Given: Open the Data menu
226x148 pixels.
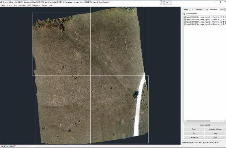Looking at the screenshot, I should 15,5.
